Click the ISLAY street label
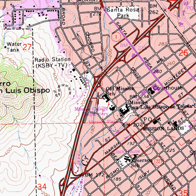 (x=144, y=175)
